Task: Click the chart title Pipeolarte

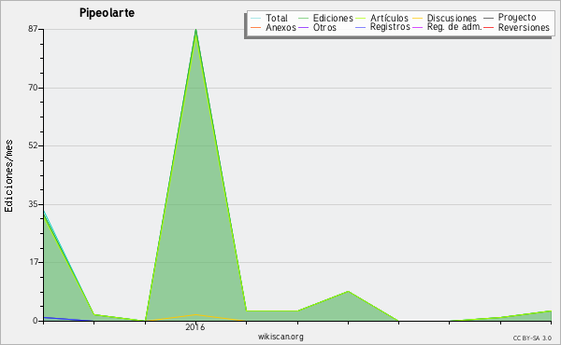Action: (107, 13)
